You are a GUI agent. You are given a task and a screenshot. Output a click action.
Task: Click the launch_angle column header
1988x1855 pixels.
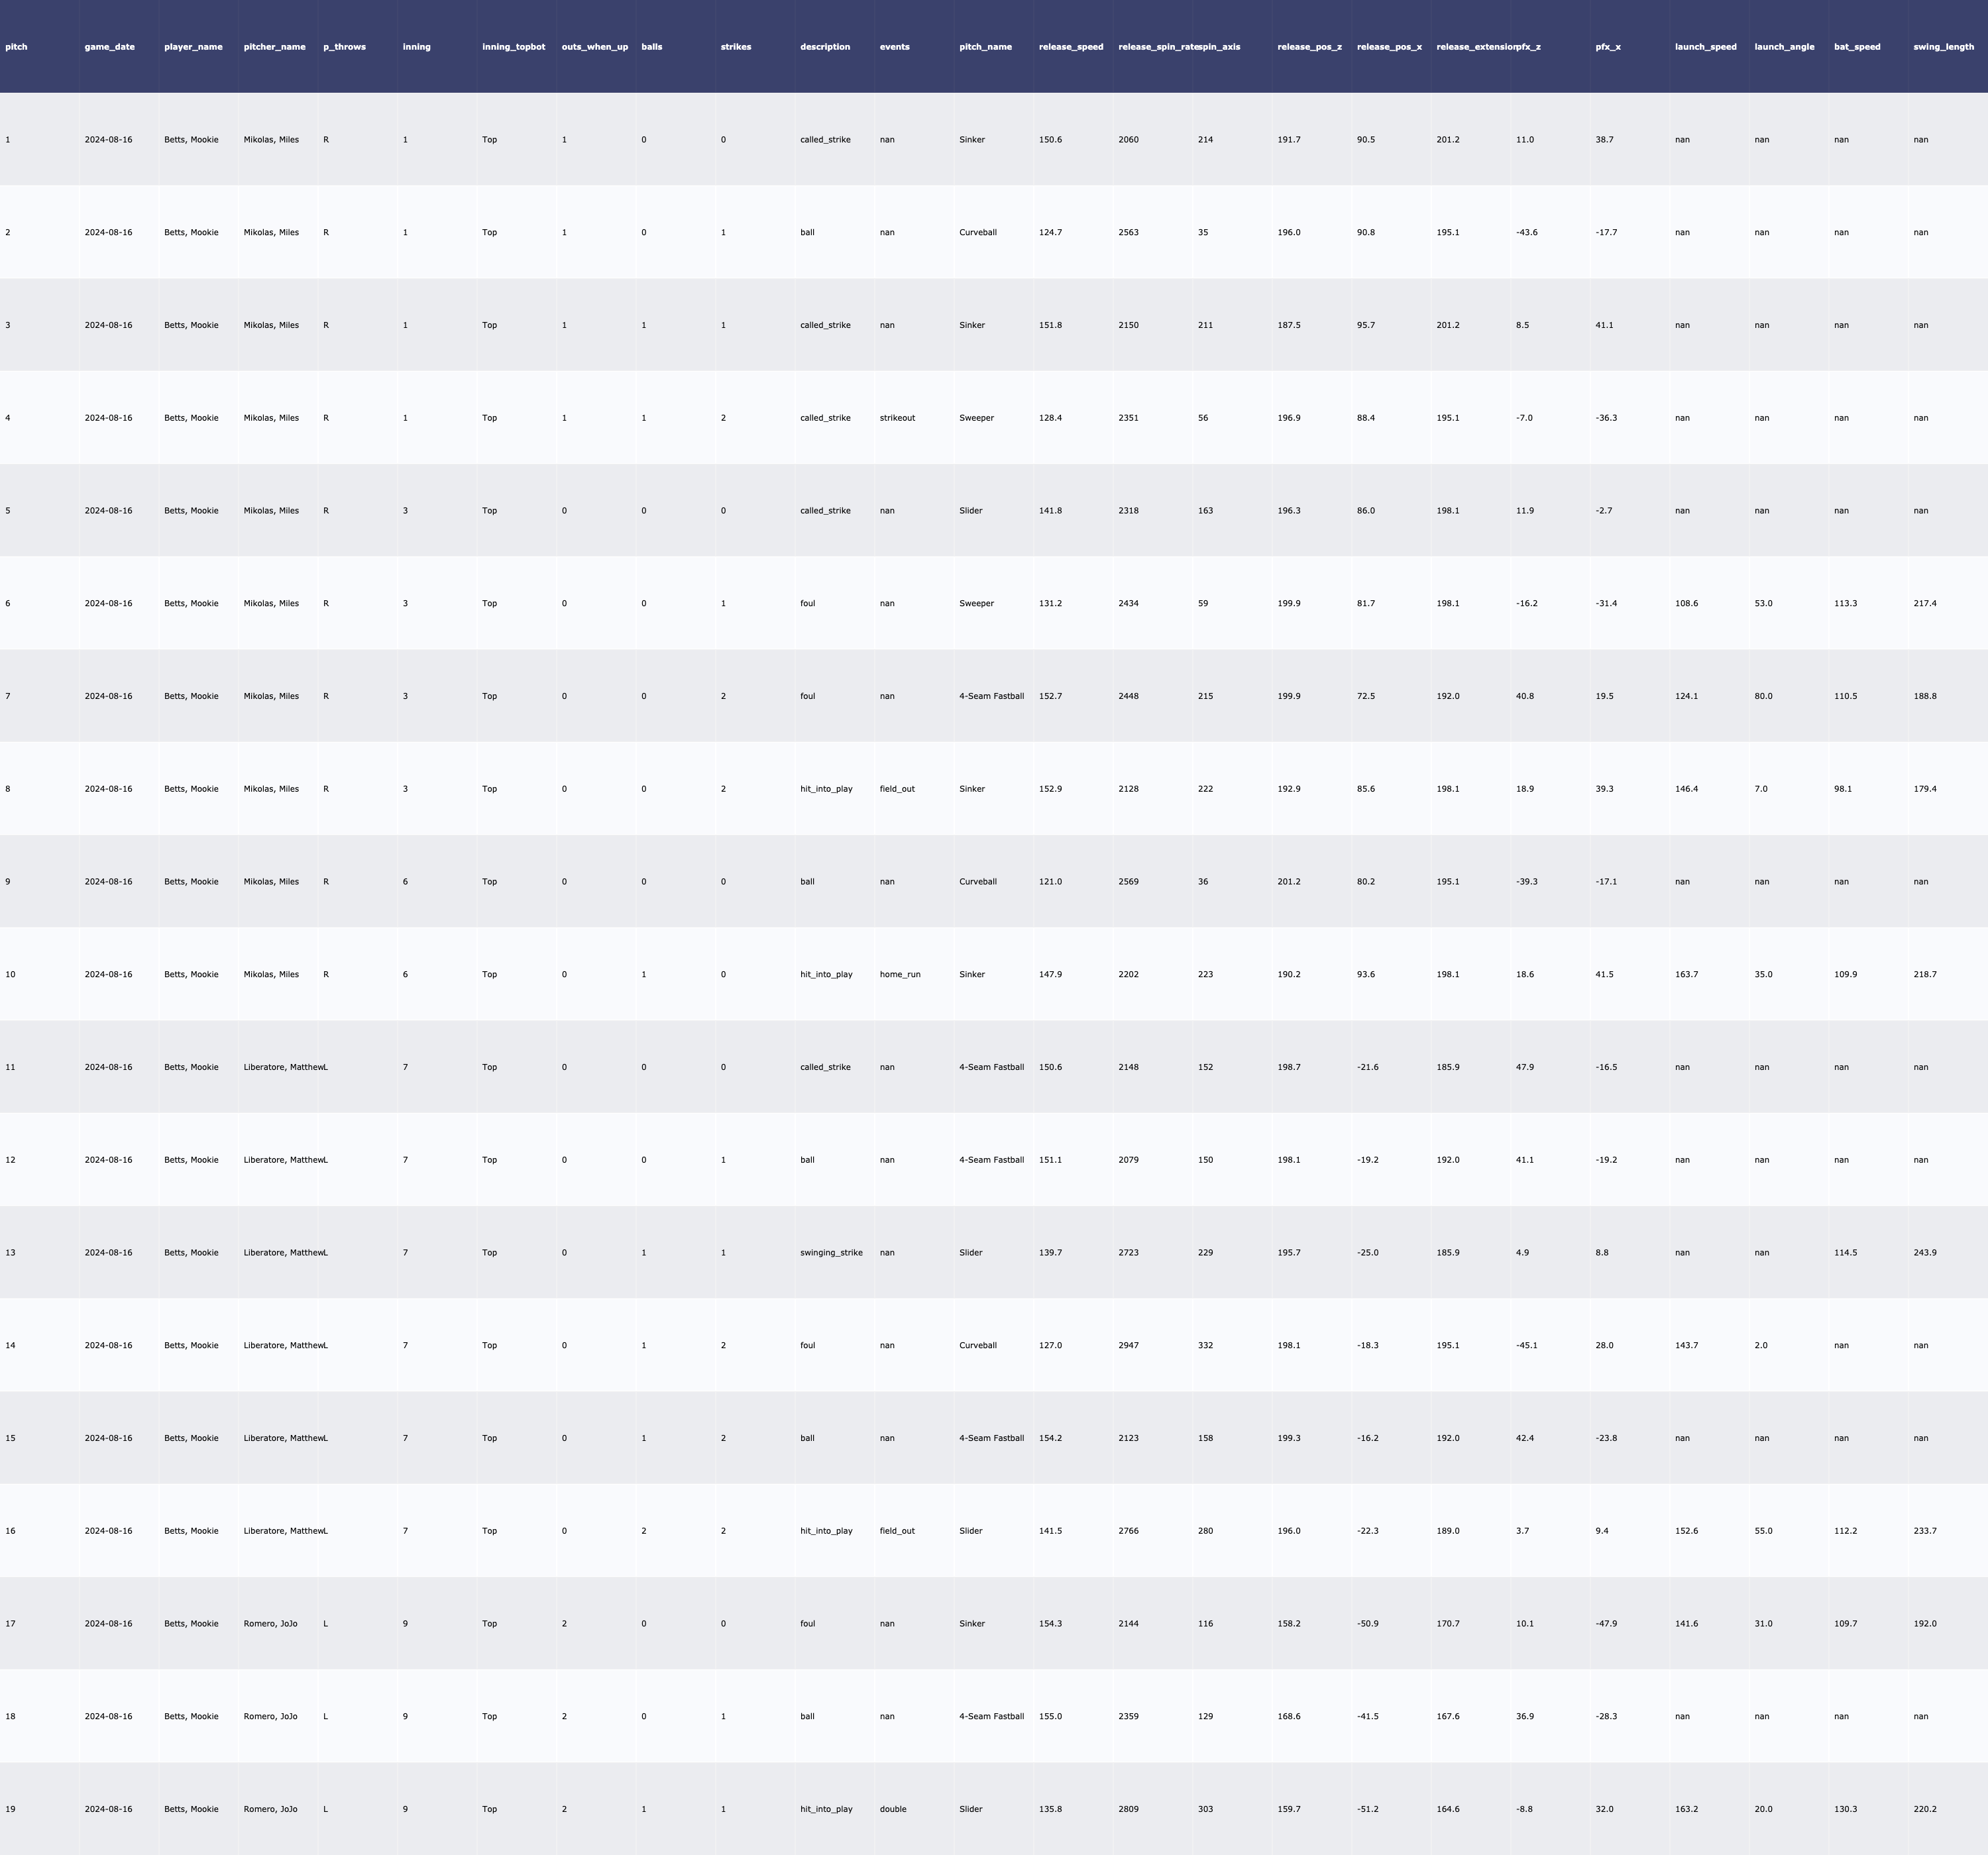pyautogui.click(x=1784, y=47)
